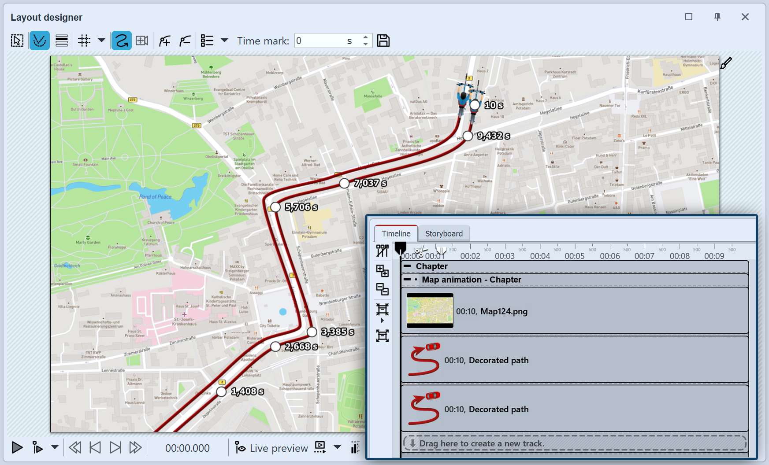
Task: Click the add path point icon
Action: point(165,41)
